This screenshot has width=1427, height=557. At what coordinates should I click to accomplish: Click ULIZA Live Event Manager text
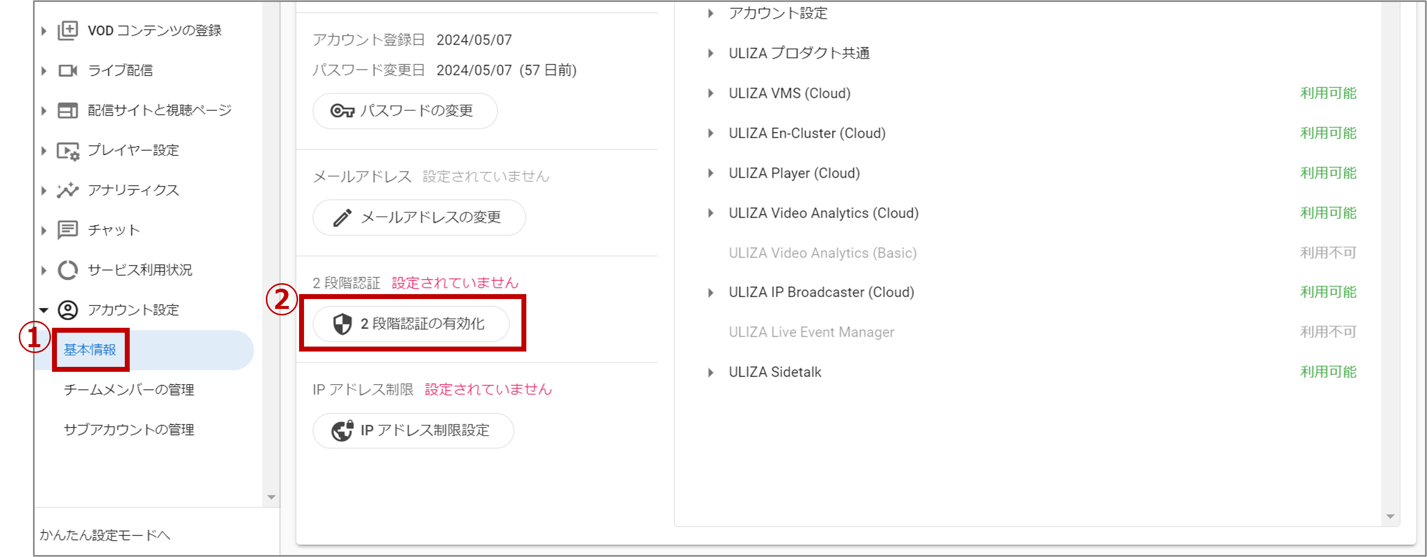coord(811,332)
